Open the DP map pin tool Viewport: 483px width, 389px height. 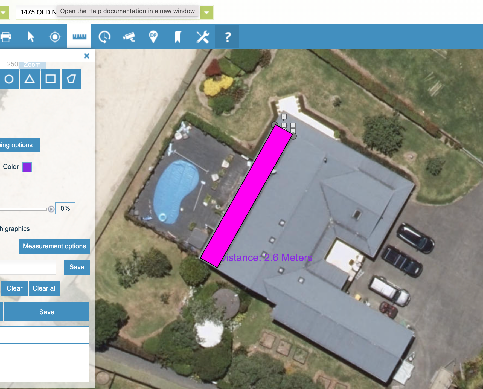tap(153, 37)
